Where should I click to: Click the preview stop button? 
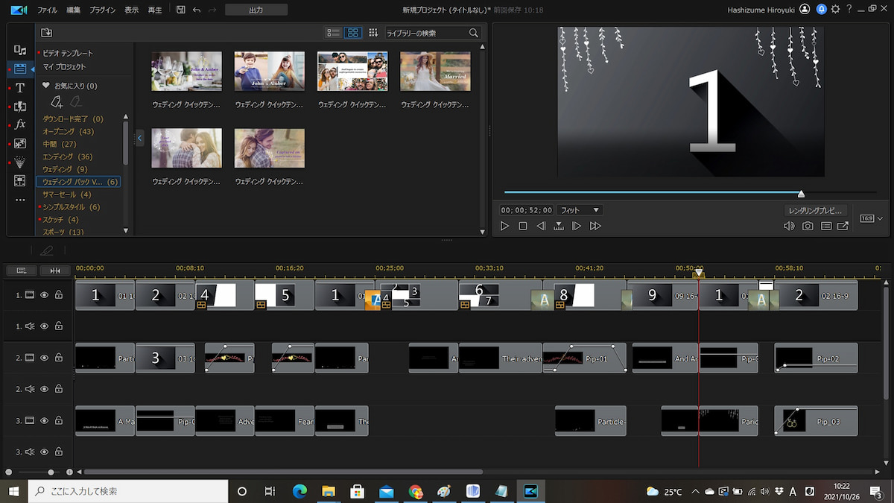pyautogui.click(x=523, y=226)
